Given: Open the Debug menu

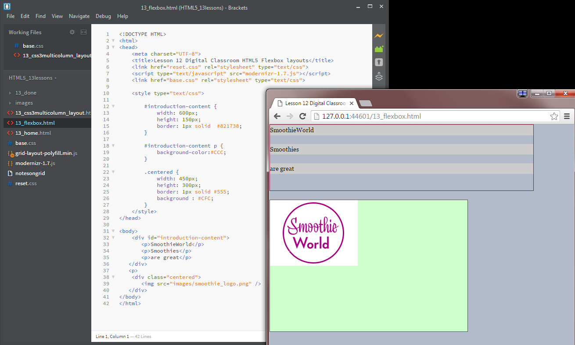Looking at the screenshot, I should coord(103,16).
